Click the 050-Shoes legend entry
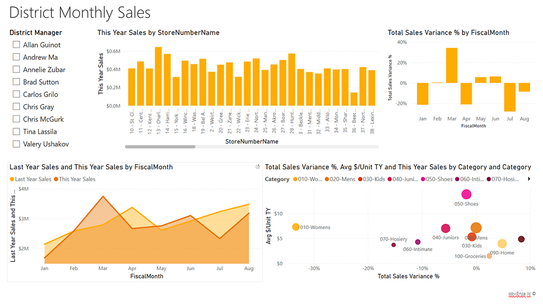 coord(437,179)
